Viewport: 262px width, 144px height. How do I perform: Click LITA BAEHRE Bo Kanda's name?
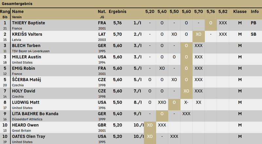35,114
